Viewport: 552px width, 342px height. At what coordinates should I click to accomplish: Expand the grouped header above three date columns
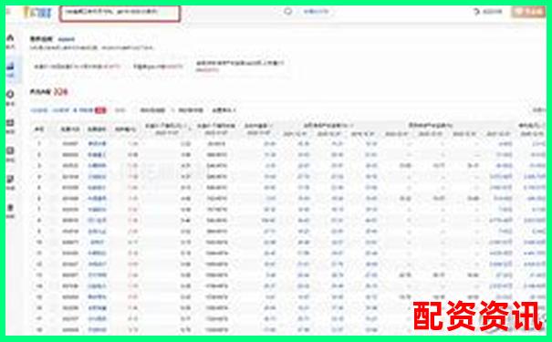tap(328, 125)
